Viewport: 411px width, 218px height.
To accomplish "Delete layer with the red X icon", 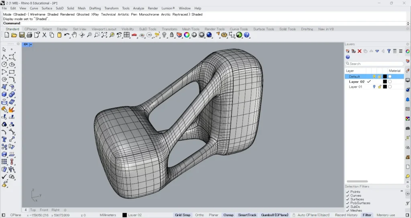I will pyautogui.click(x=359, y=51).
